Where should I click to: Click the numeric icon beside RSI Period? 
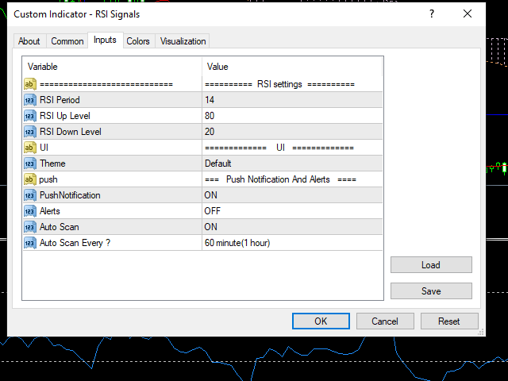(x=30, y=100)
